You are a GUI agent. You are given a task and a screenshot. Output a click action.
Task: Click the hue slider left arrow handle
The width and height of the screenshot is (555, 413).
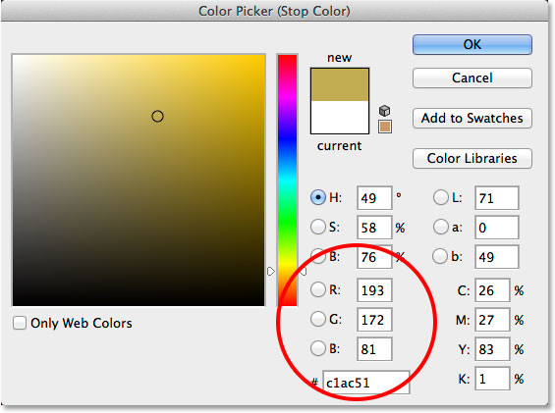click(271, 271)
